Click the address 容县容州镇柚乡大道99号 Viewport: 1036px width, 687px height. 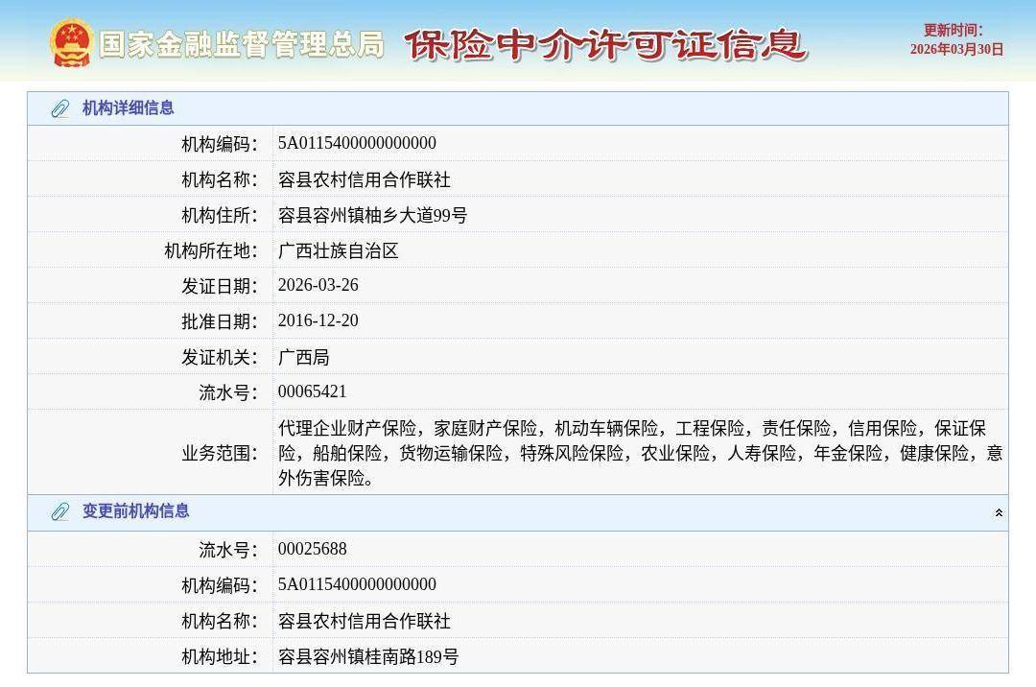click(x=372, y=216)
